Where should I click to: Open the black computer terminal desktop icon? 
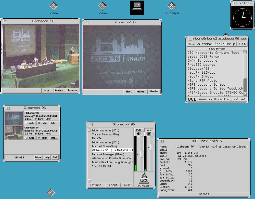[x=137, y=8]
